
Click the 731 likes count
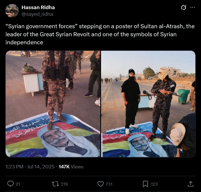click(x=109, y=184)
